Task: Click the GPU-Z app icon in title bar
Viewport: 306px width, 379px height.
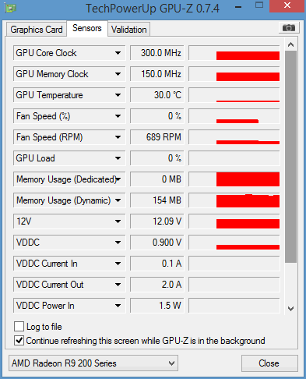Action: tap(11, 9)
